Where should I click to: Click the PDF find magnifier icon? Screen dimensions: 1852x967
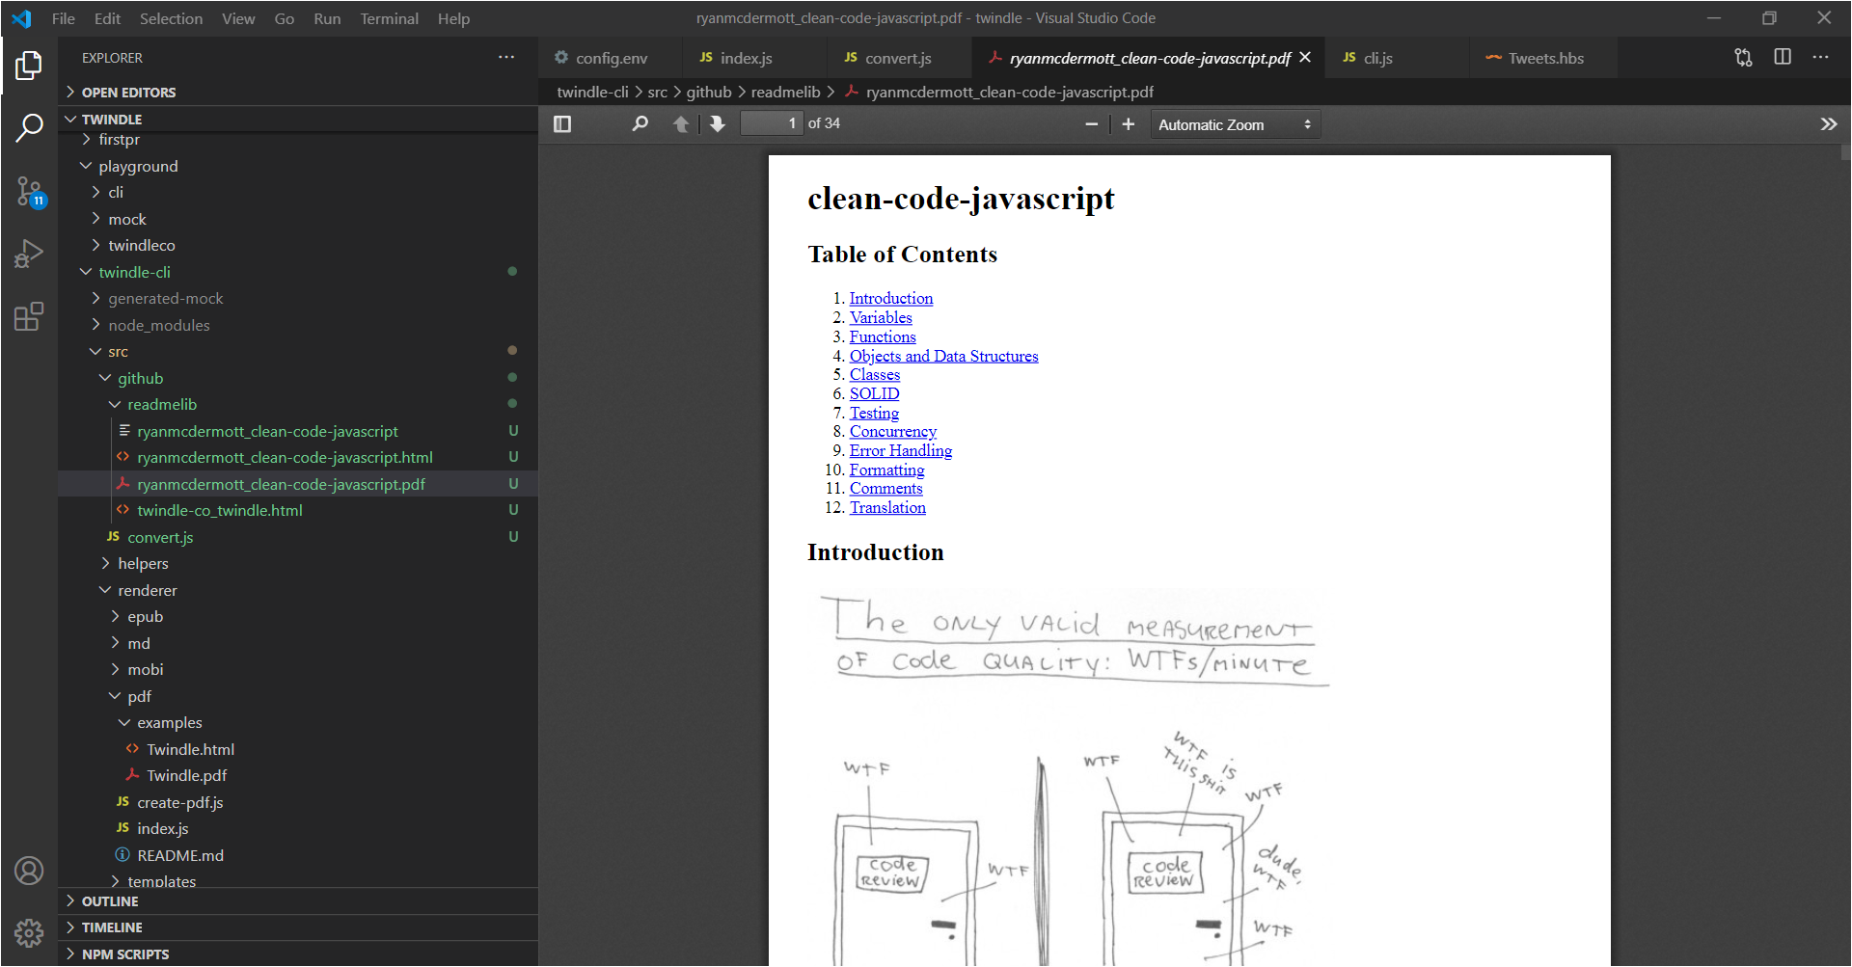click(640, 124)
